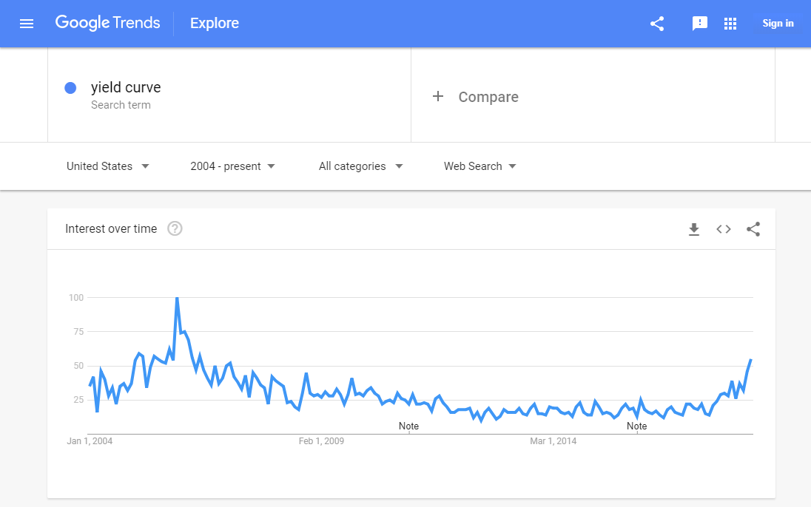Click the first Note marker near 2011
This screenshot has width=811, height=507.
click(408, 426)
